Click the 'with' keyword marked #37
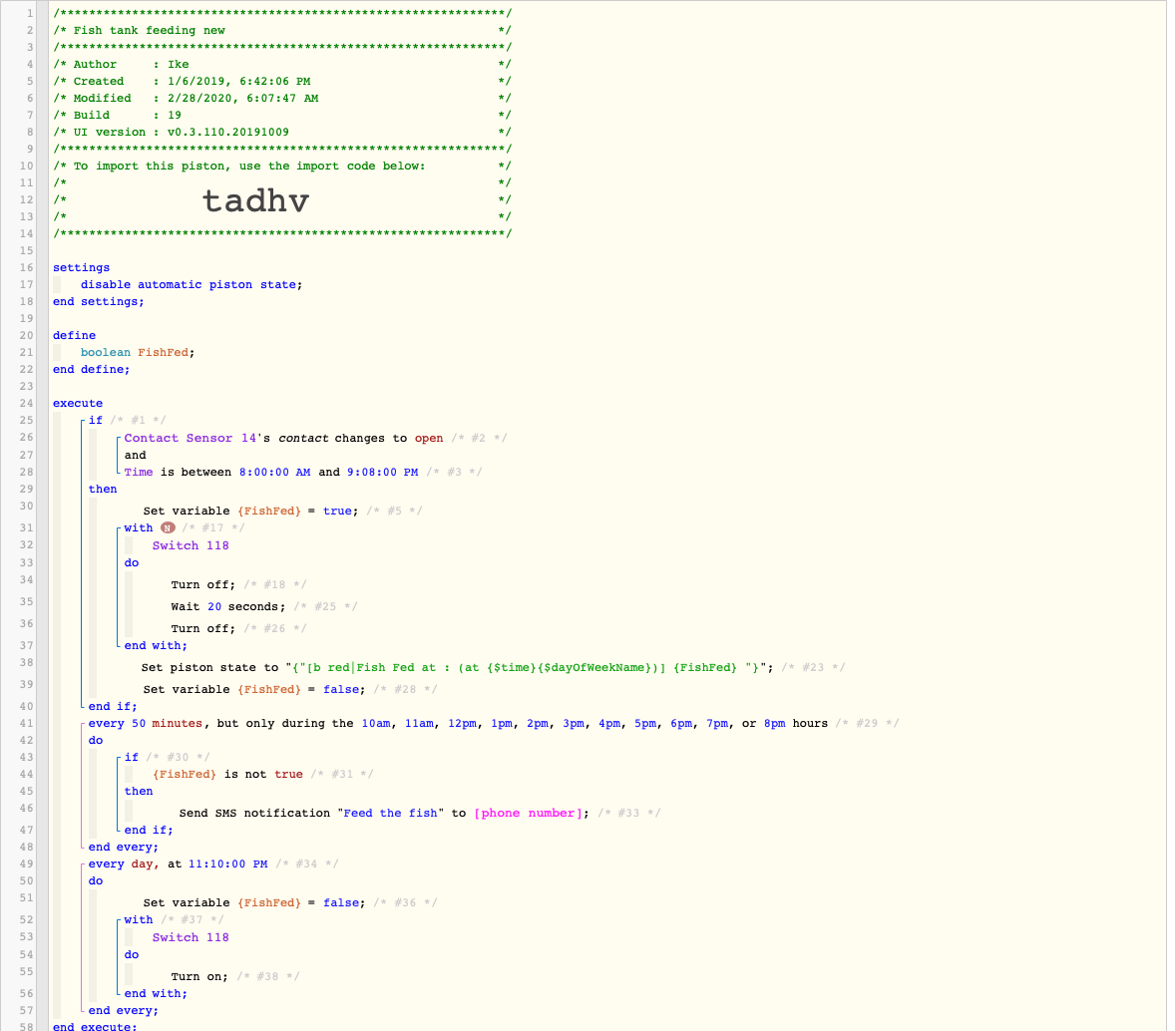This screenshot has height=1031, width=1175. 139,920
